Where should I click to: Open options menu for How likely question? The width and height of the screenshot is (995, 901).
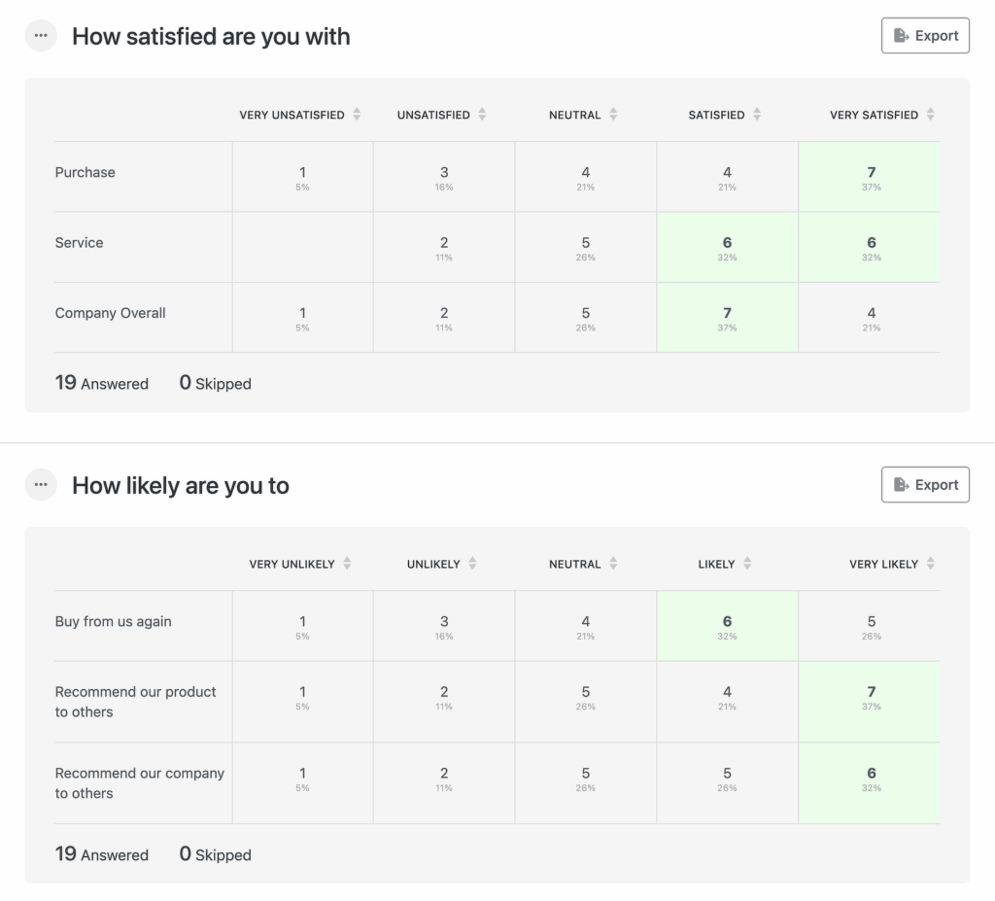41,485
